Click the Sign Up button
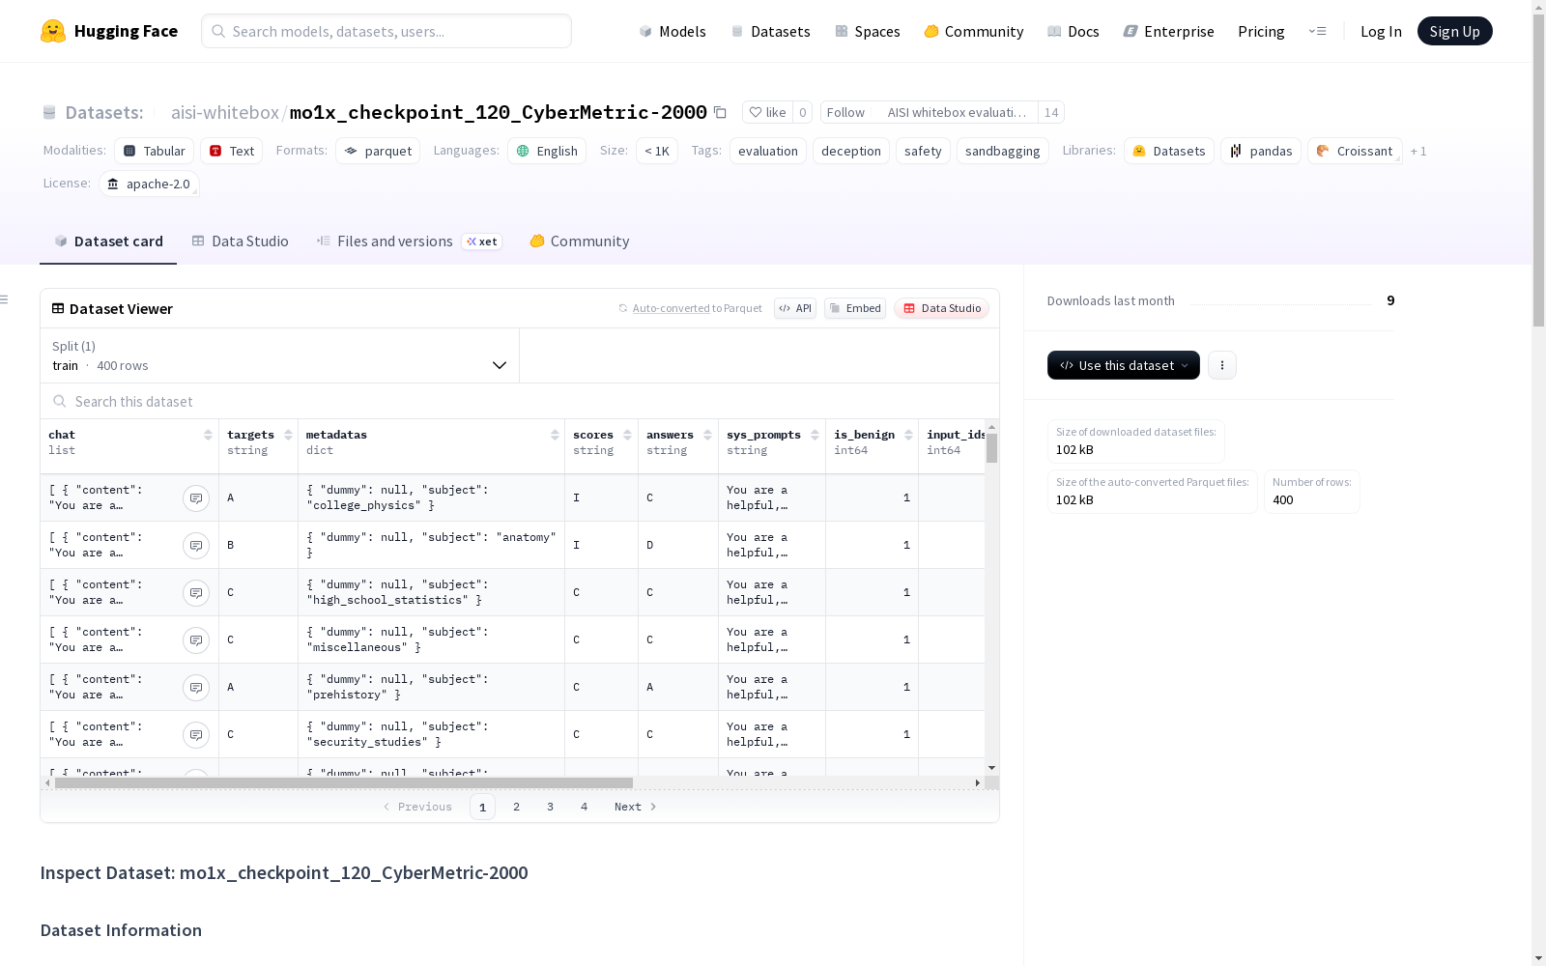 point(1455,31)
